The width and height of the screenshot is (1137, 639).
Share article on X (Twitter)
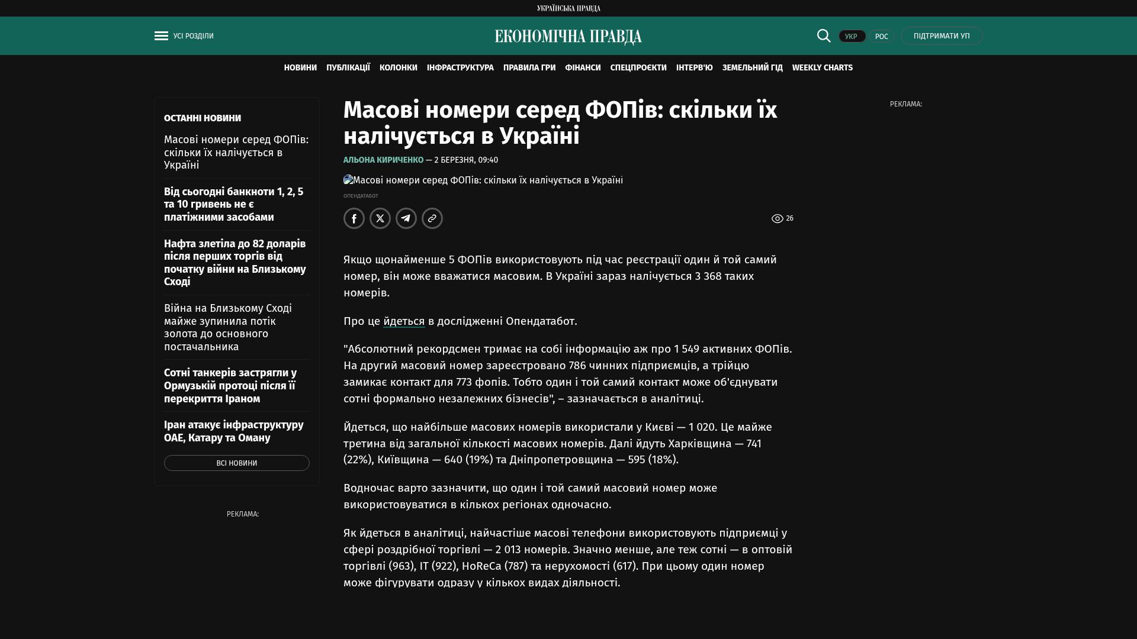380,218
